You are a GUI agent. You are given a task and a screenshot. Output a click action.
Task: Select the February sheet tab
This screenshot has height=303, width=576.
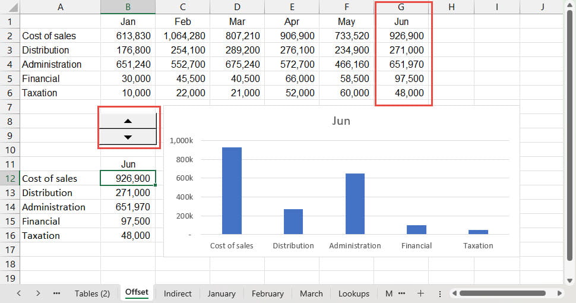click(x=267, y=293)
